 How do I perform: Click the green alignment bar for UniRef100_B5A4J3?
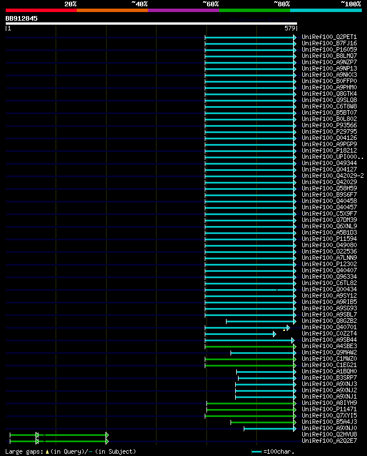click(262, 423)
